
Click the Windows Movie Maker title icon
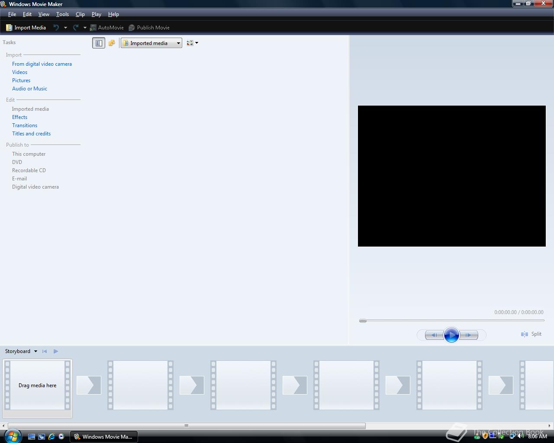click(3, 4)
